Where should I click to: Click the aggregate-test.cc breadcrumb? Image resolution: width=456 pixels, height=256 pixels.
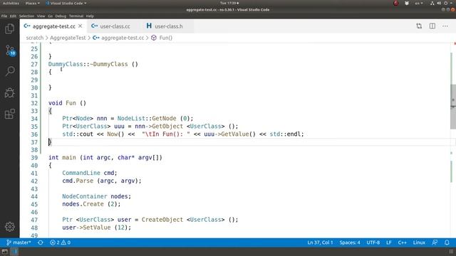pyautogui.click(x=119, y=38)
